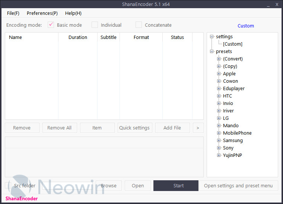Screen dimensions: 283x204
Task: Select the [Custom] settings tree item
Action: coord(233,44)
